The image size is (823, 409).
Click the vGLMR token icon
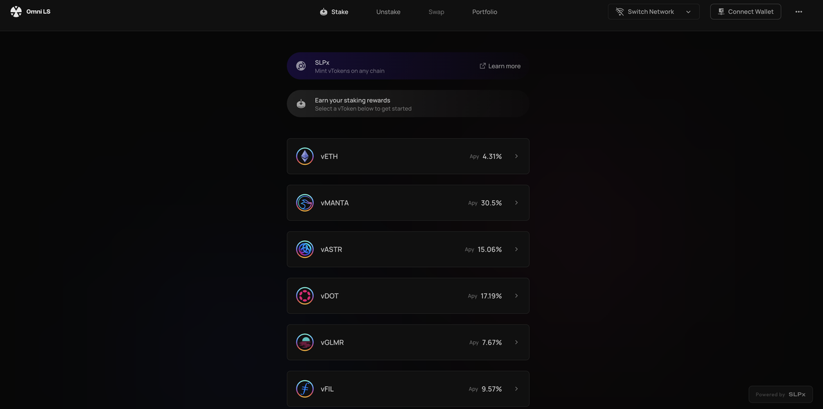tap(305, 342)
